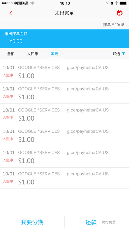Open customer service headset icon

(x=119, y=13)
